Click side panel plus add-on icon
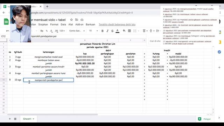 219,67
